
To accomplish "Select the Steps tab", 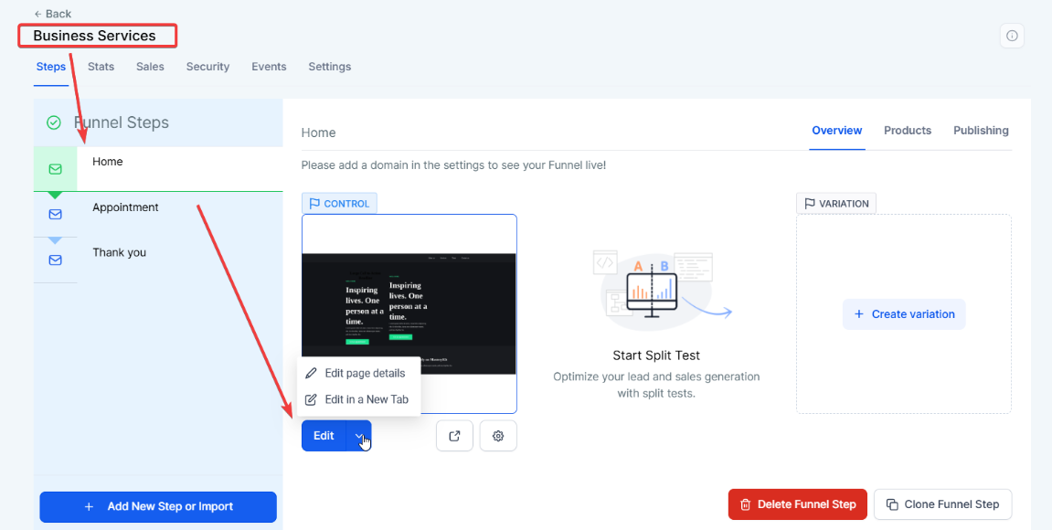I will (51, 67).
